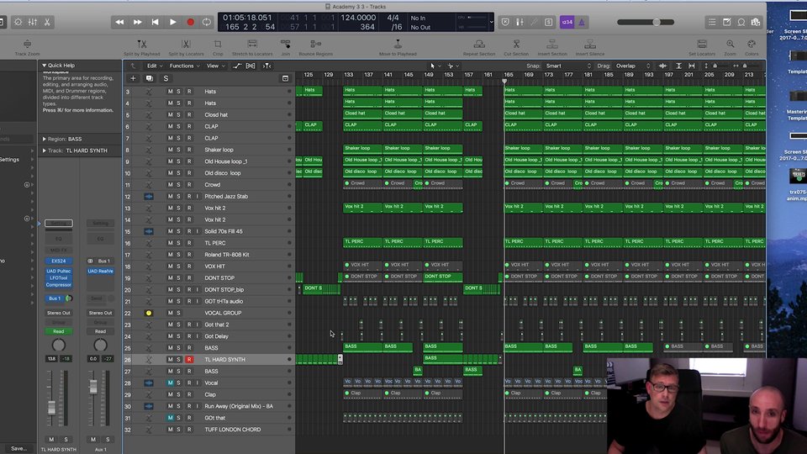This screenshot has width=807, height=454.
Task: Open the Loop Browser icon
Action: pos(741,22)
